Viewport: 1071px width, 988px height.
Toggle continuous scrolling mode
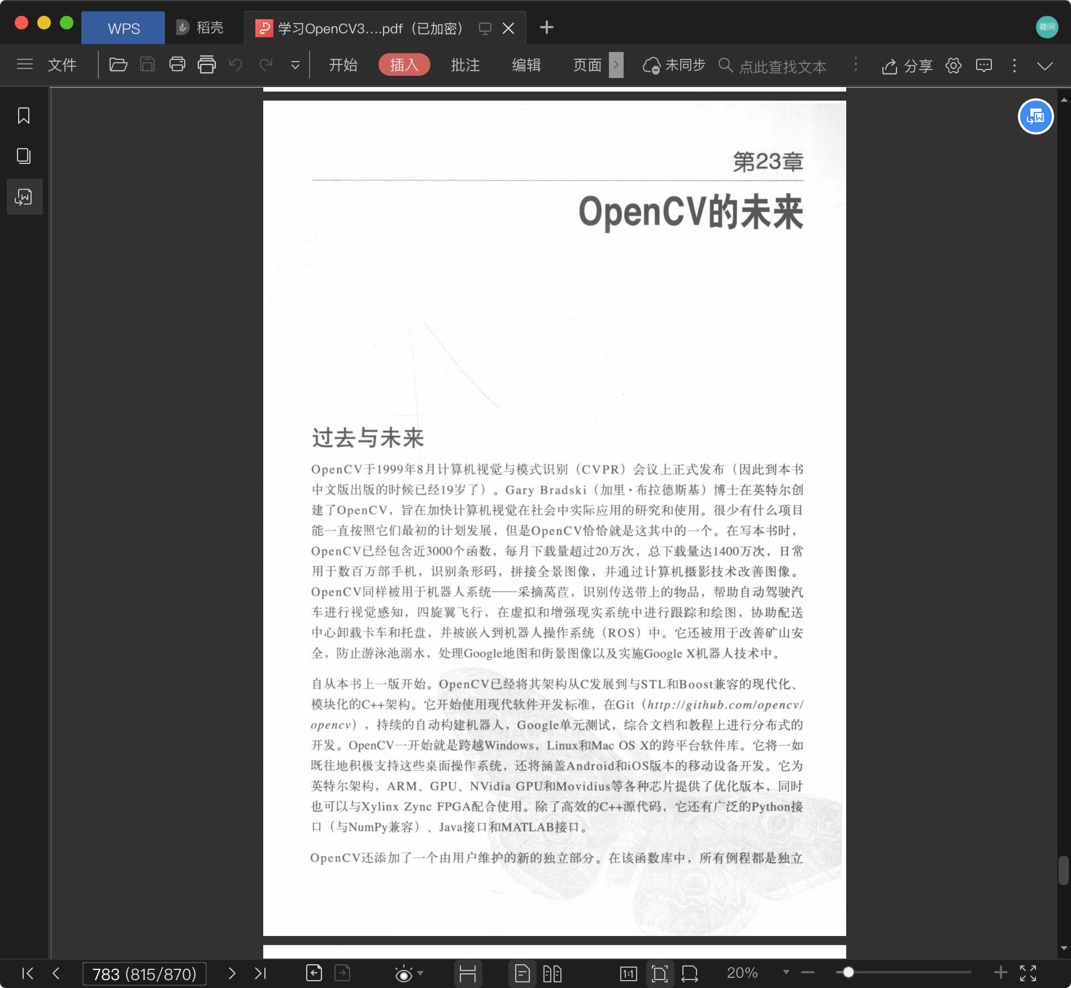coord(468,973)
